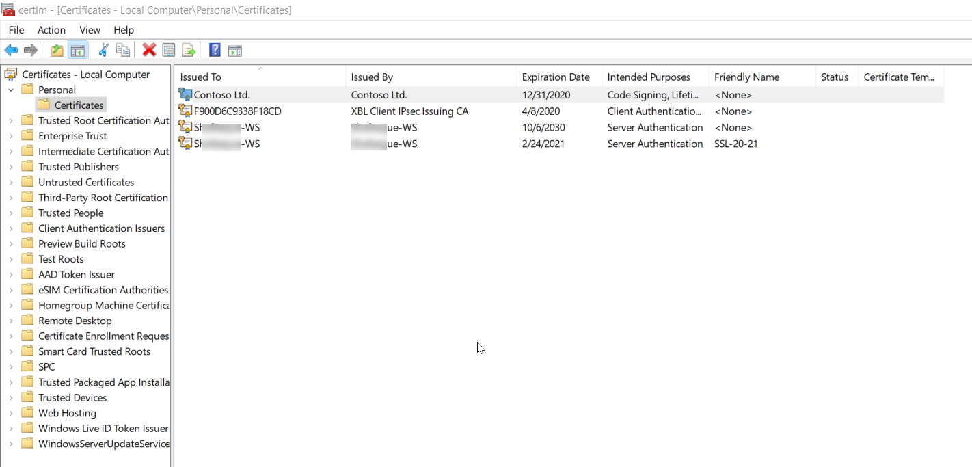Open Properties from toolbar icon
Viewport: 972px width, 467px height.
click(169, 50)
